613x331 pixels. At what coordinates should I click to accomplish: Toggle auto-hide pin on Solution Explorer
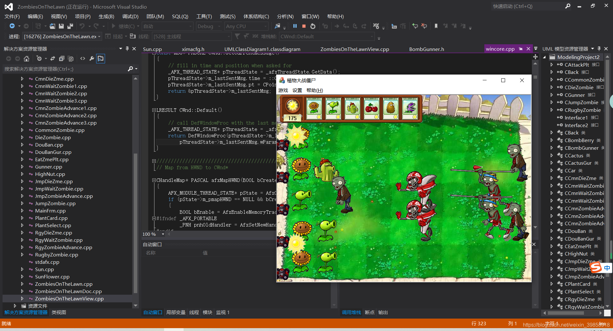pos(127,49)
